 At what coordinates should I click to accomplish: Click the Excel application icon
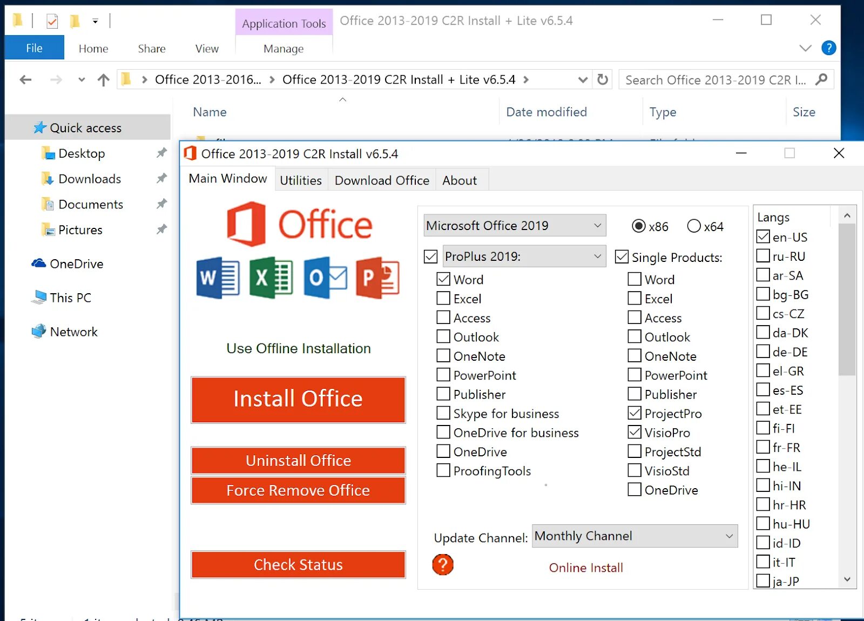pos(271,278)
